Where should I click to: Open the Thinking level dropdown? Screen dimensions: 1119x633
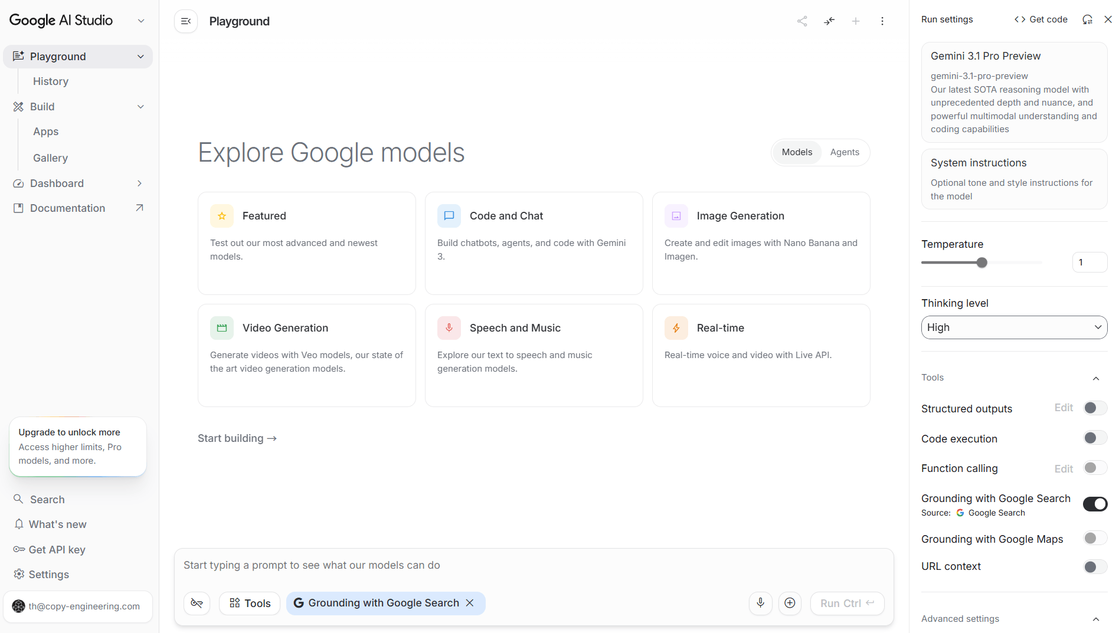(x=1014, y=327)
